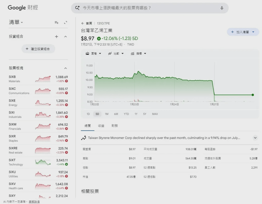This screenshot has height=204, width=262.
Task: Click the red up-arrow badge for SIXC
Action: [67, 93]
